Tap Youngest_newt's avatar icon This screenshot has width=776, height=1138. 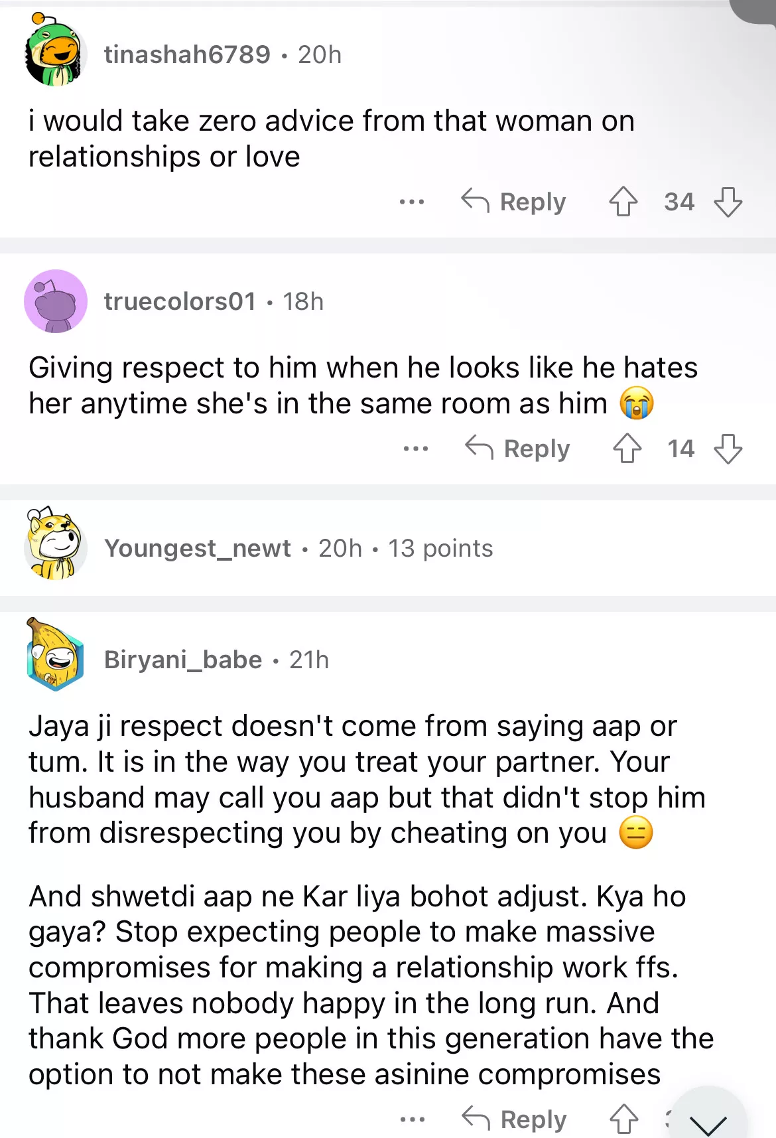tap(56, 545)
